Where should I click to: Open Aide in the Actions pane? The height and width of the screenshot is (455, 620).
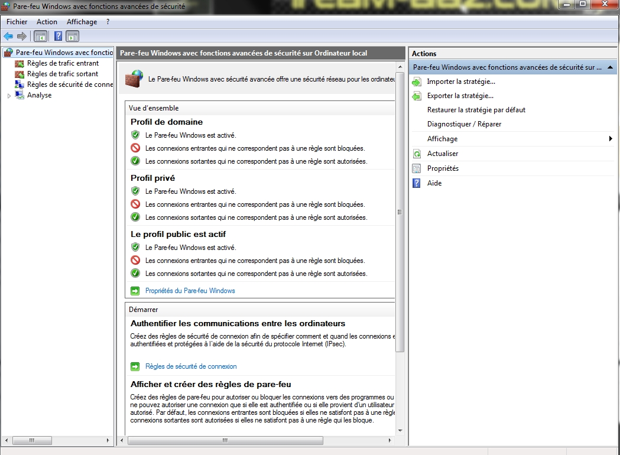(x=434, y=183)
